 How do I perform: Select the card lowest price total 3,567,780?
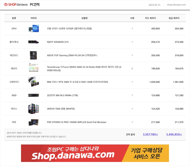click(150, 135)
